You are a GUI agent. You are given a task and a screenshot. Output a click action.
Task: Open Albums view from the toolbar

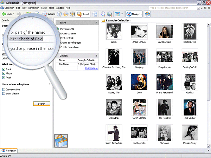tap(49, 14)
